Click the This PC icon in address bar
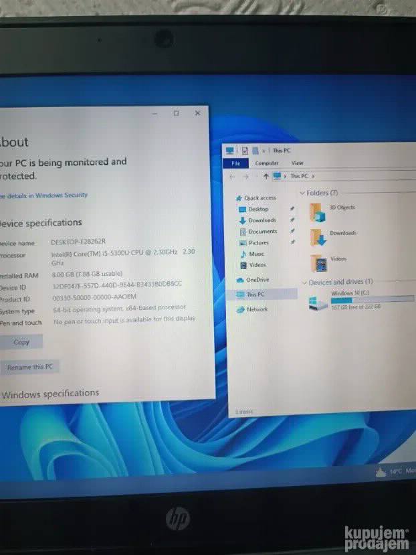416x555 pixels. tap(277, 176)
